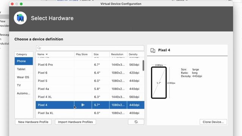Image resolution: width=242 pixels, height=136 pixels.
Task: Select the Pixel 6 Pro row
Action: coord(90,65)
